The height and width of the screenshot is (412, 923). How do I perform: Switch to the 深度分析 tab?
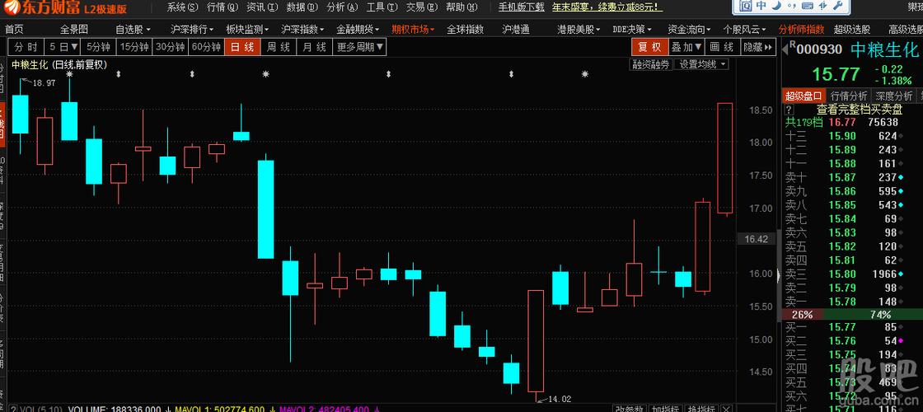click(893, 96)
